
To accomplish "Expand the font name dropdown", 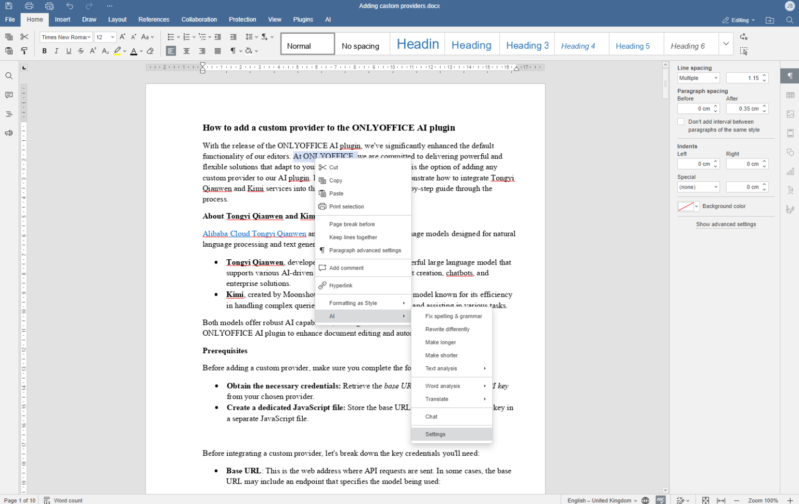I will [x=88, y=37].
